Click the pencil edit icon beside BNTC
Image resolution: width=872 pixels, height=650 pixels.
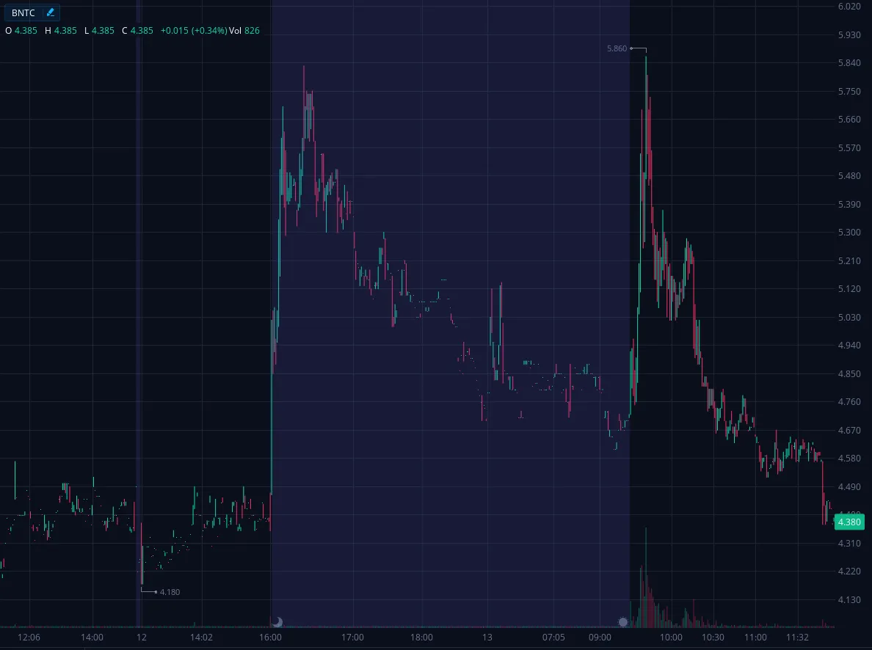click(x=50, y=12)
